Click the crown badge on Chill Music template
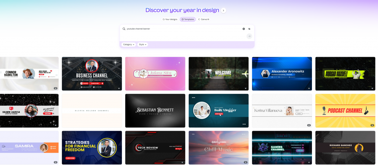Screen dimensions: 378x165 coord(245,162)
